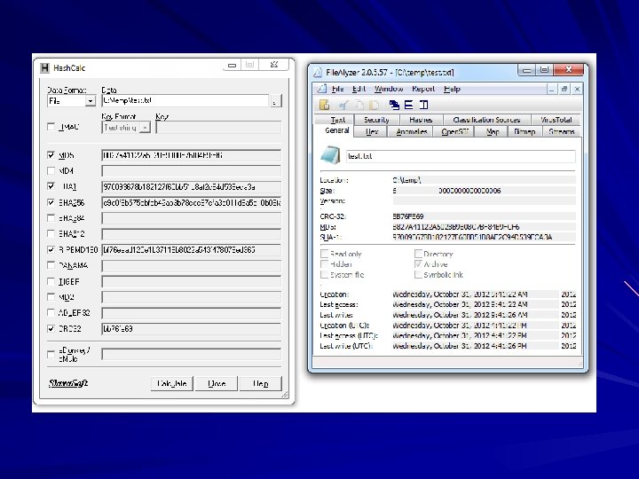639x479 pixels.
Task: Uncheck the SHA256 checkbox in HashCalc
Action: 51,202
